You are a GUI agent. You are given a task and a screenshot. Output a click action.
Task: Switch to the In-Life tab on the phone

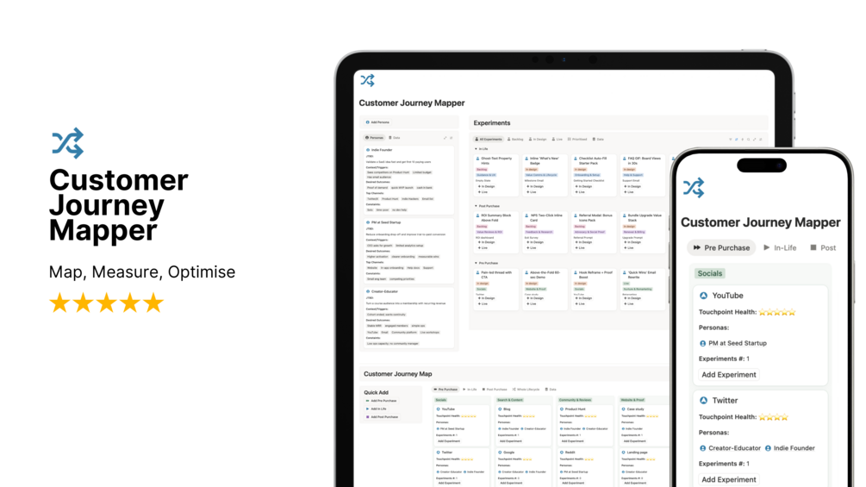[x=780, y=248]
